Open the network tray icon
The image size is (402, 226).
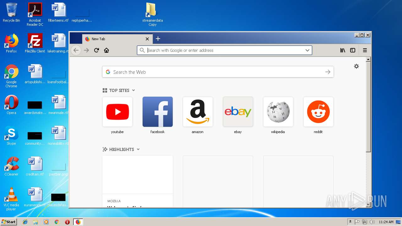point(365,222)
